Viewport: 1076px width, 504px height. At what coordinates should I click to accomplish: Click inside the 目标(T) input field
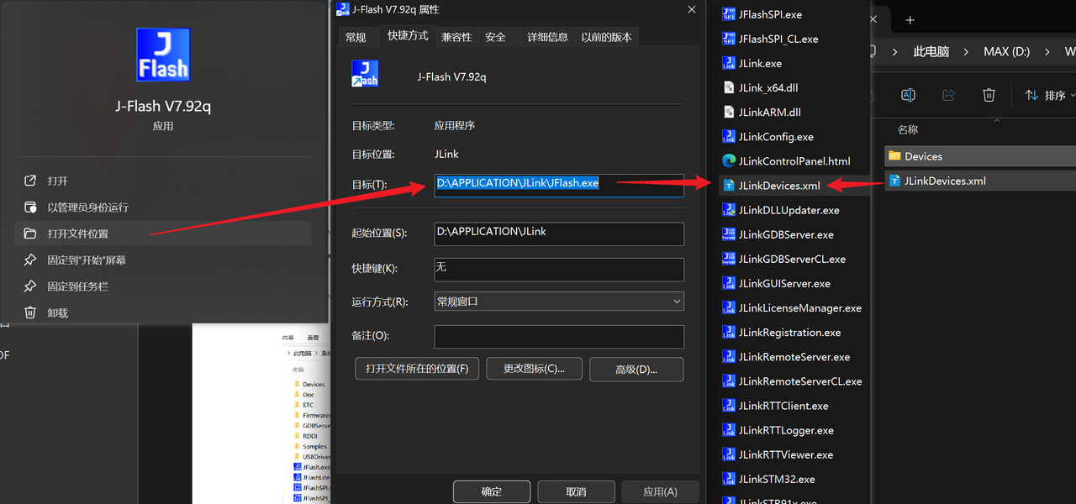(x=558, y=182)
